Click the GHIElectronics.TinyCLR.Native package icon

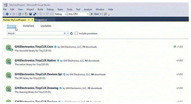[8, 61]
